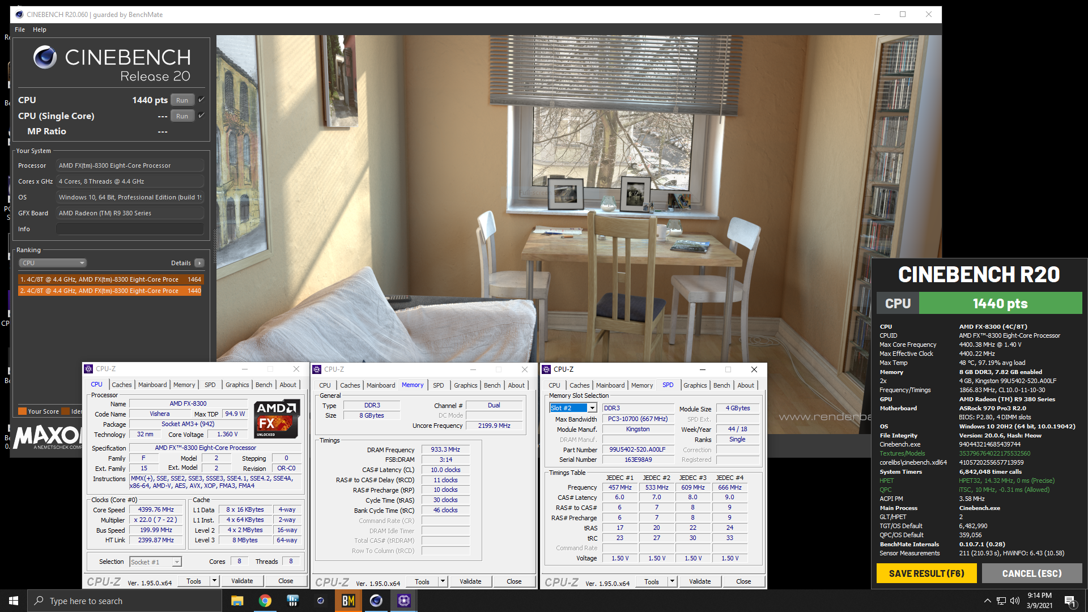Click the Details arrow icon in Ranking
Image resolution: width=1088 pixels, height=612 pixels.
click(199, 263)
